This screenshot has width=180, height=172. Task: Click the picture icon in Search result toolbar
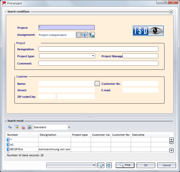click(x=16, y=127)
